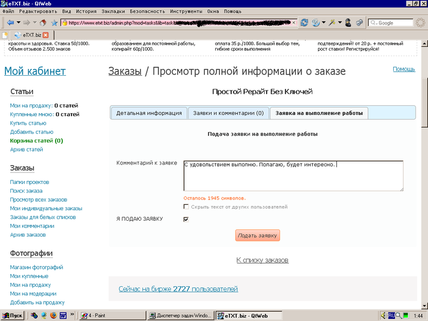Toggle the 'Я подаю заявку' checkbox
This screenshot has height=321, width=428.
186,219
